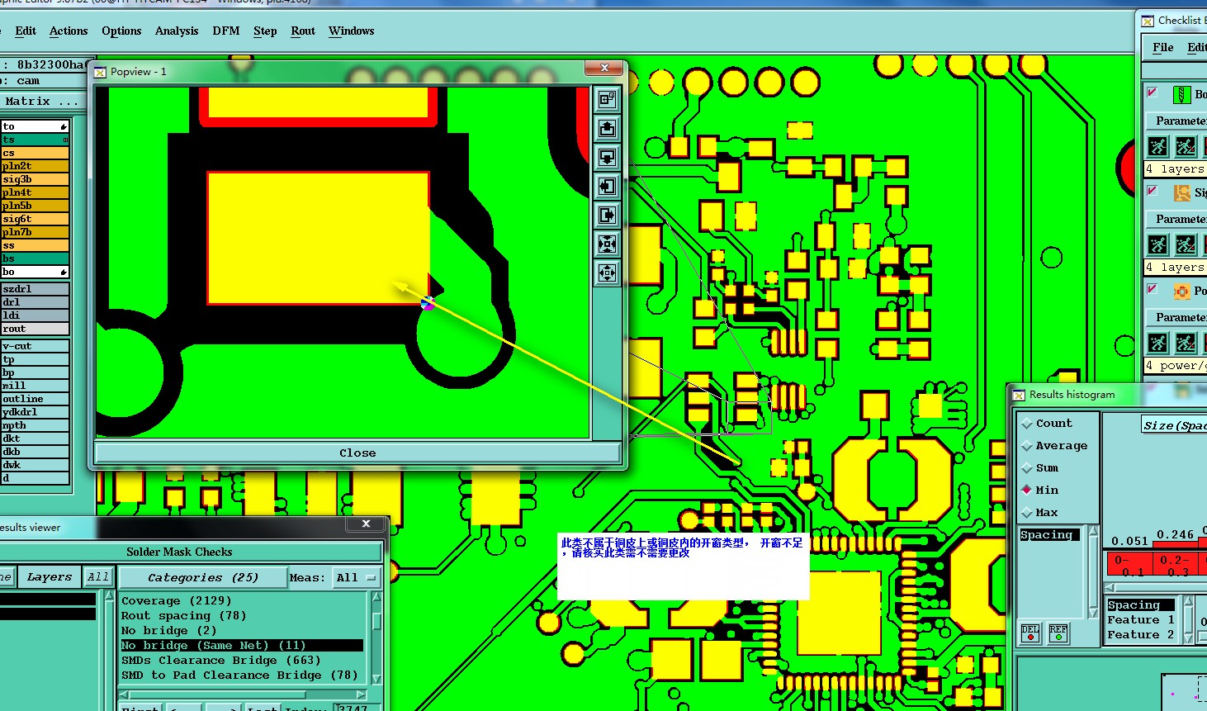This screenshot has width=1207, height=711.
Task: Open the Actions menu
Action: 69,31
